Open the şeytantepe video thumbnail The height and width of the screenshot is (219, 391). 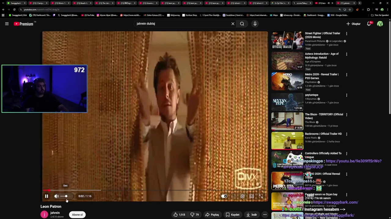[x=287, y=102]
